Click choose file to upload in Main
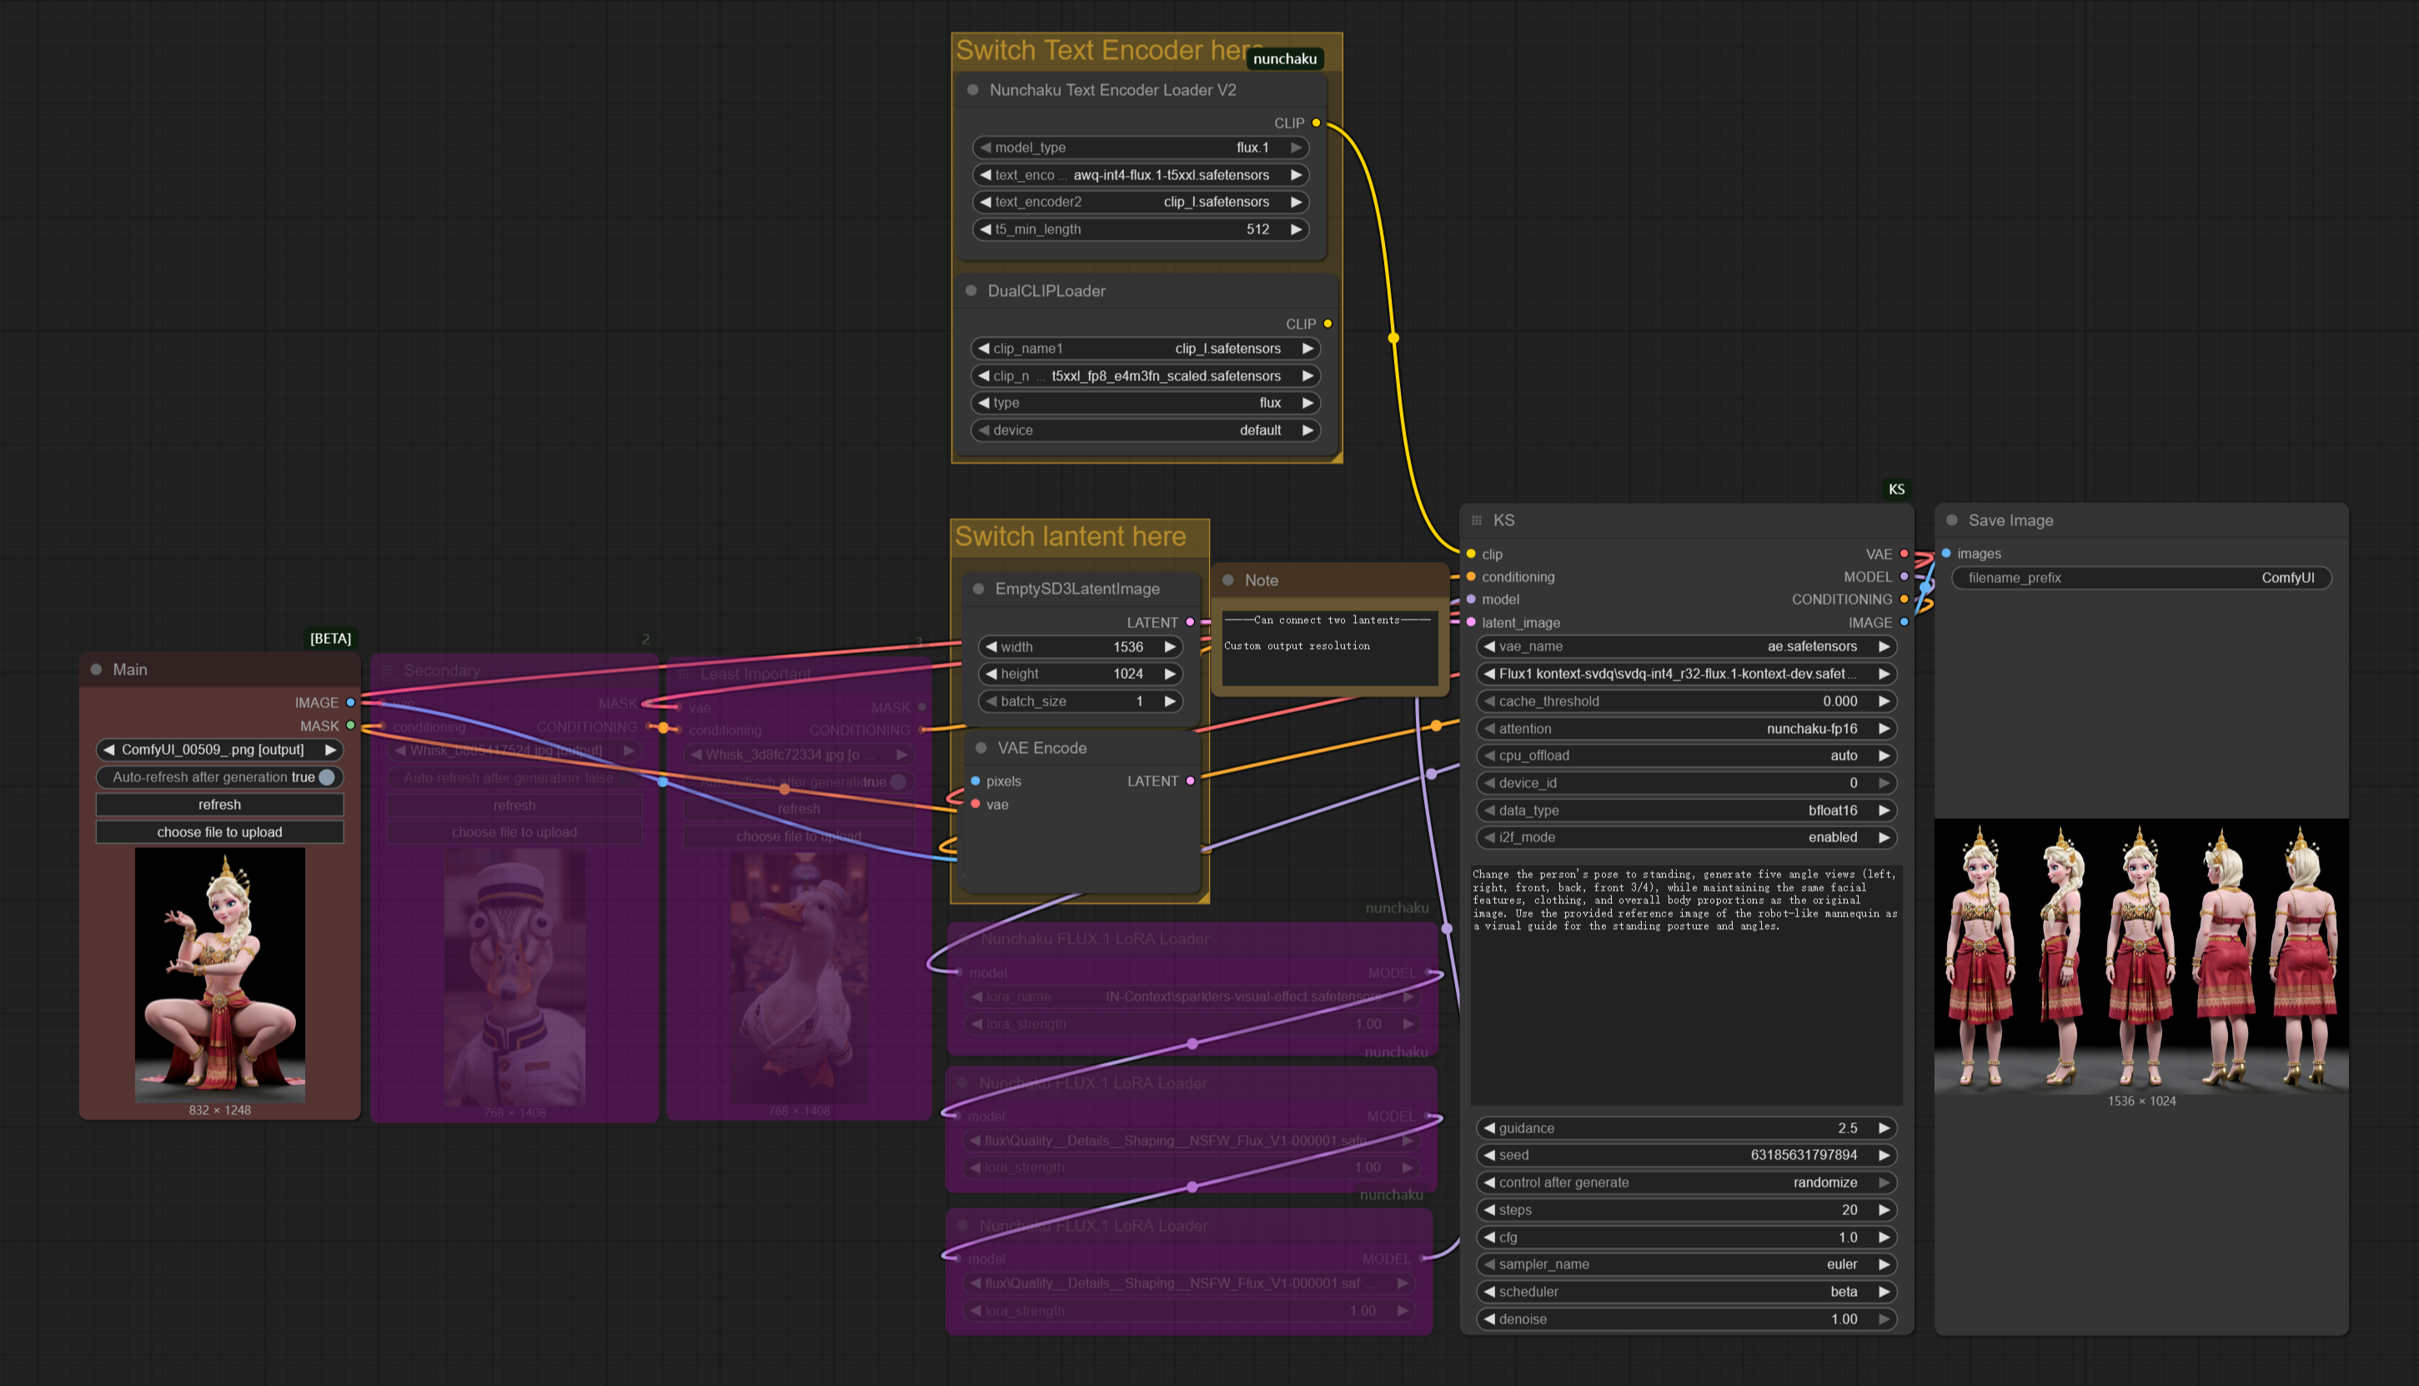 tap(218, 833)
